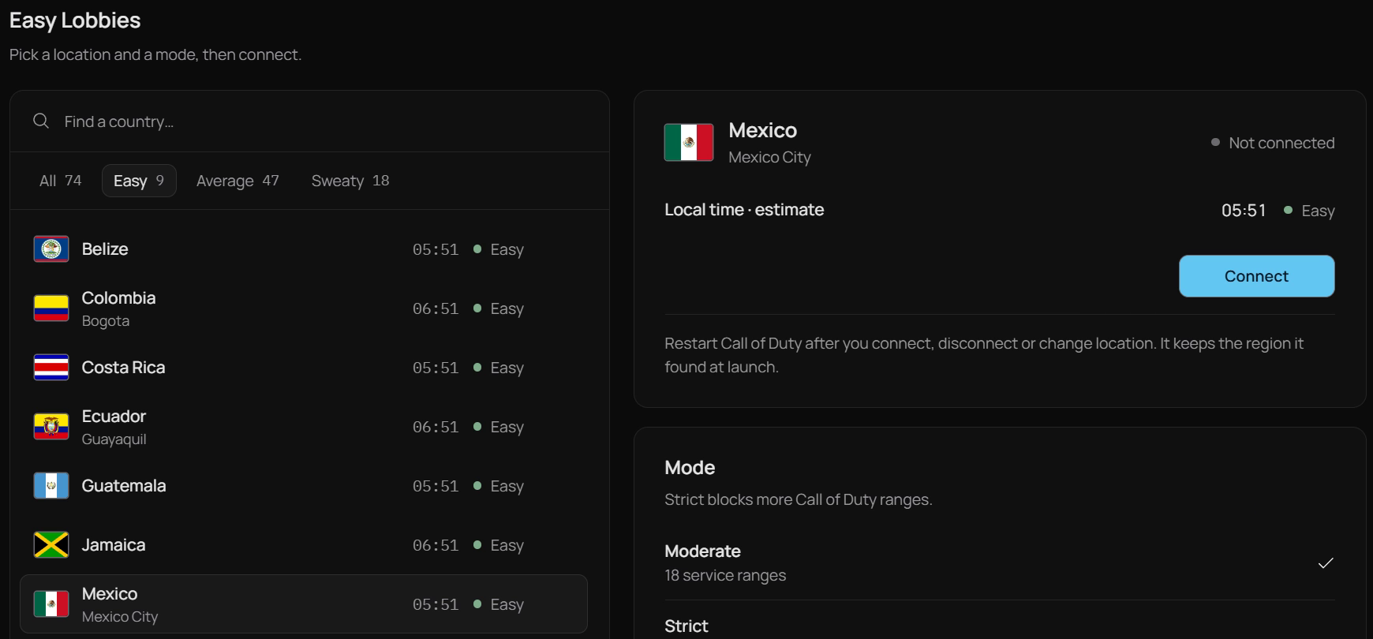Select Belize from the country list
Viewport: 1373px width, 639px height.
click(x=304, y=249)
